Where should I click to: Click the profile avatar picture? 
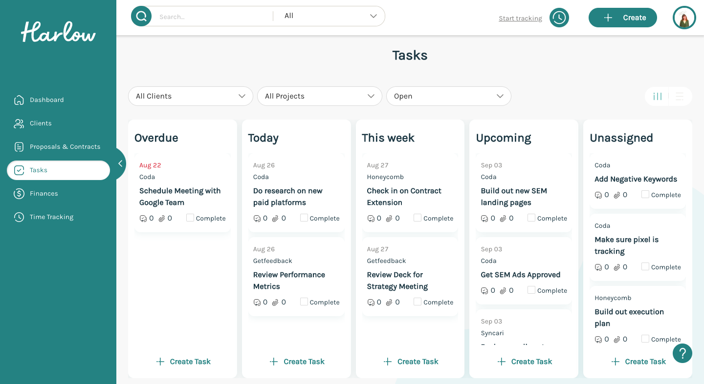[684, 17]
